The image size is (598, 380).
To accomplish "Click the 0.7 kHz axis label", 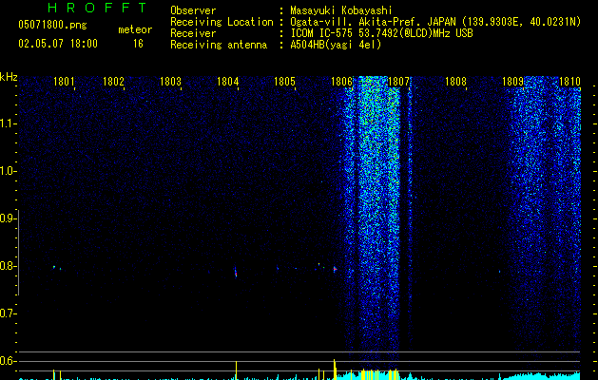I will click(x=7, y=313).
